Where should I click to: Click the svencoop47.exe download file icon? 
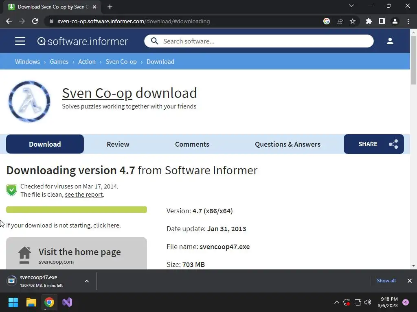[x=11, y=281]
